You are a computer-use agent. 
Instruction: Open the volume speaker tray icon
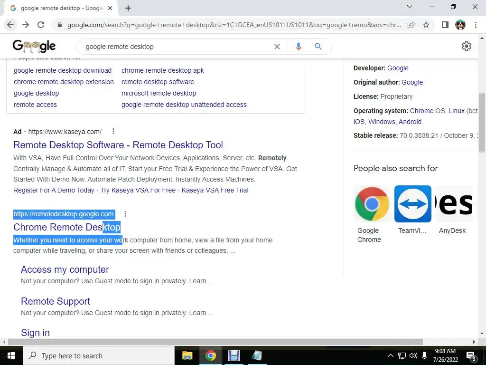(x=413, y=355)
